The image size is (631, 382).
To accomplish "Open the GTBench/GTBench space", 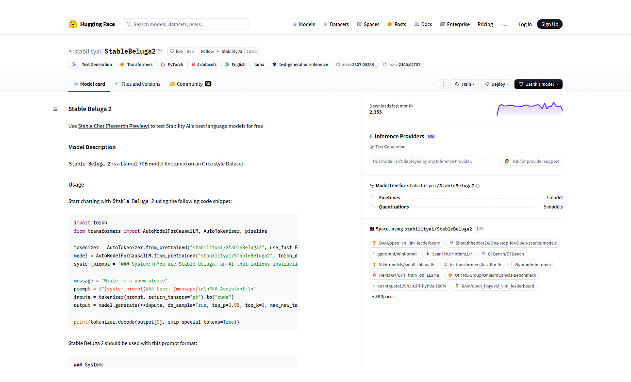I will click(503, 254).
